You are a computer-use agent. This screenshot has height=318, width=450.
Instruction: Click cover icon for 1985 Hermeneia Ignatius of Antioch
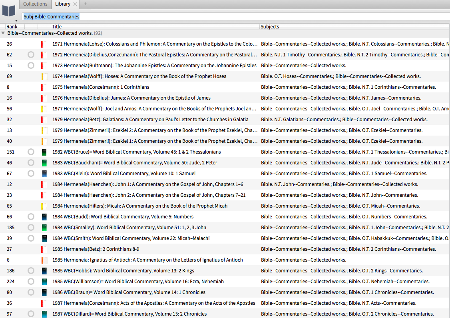(44, 260)
